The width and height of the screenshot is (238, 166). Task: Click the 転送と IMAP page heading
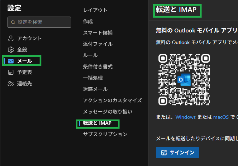point(176,10)
